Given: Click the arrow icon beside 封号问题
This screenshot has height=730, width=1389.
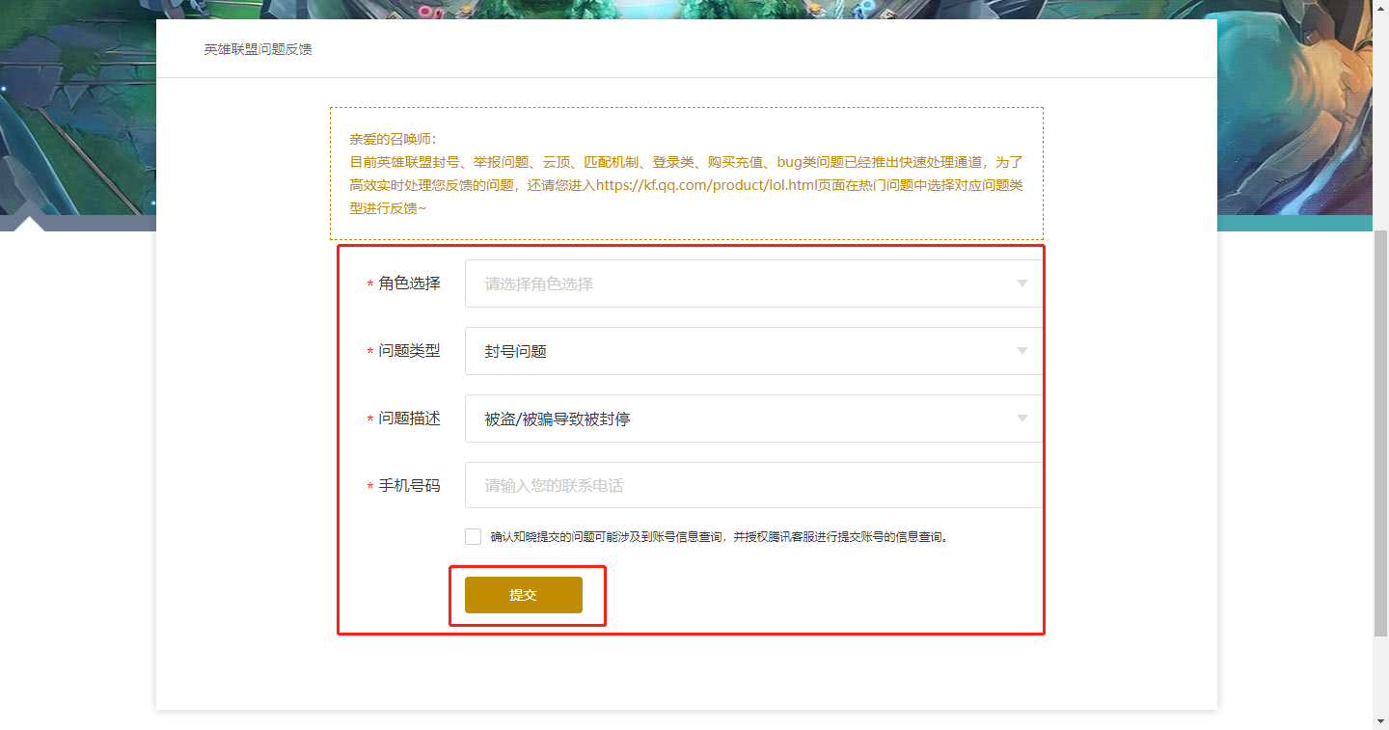Looking at the screenshot, I should pyautogui.click(x=1022, y=351).
